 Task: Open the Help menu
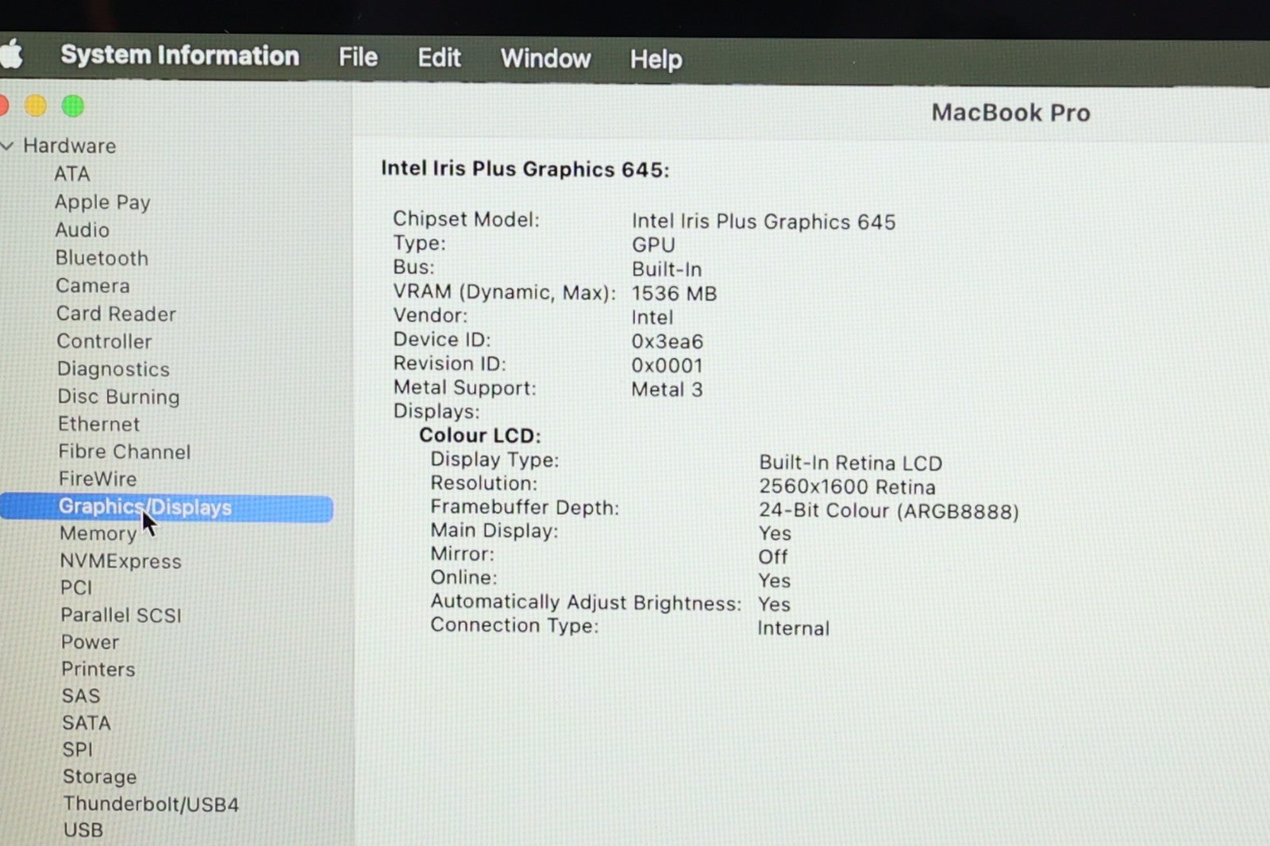[656, 60]
